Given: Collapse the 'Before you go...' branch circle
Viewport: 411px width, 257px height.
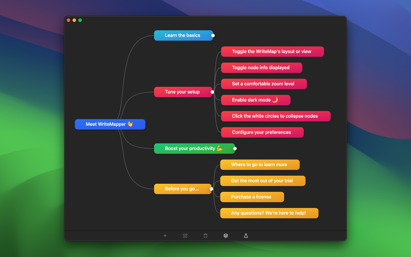Looking at the screenshot, I should coord(212,189).
